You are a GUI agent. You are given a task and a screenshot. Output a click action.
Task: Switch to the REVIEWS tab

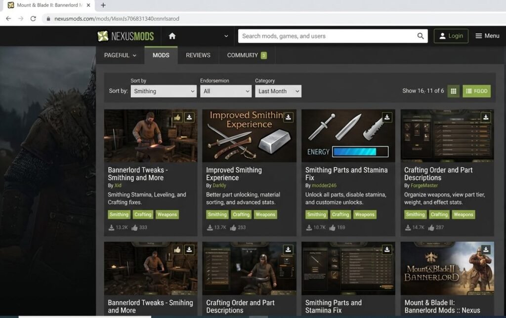pos(198,55)
